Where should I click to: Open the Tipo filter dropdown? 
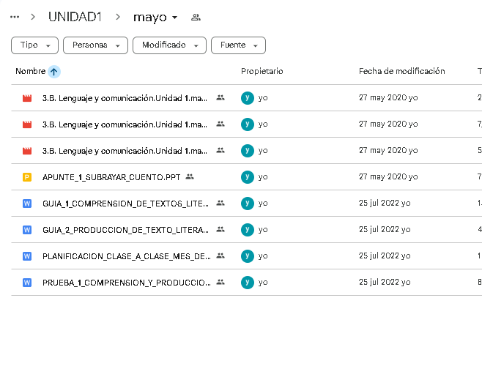click(34, 45)
